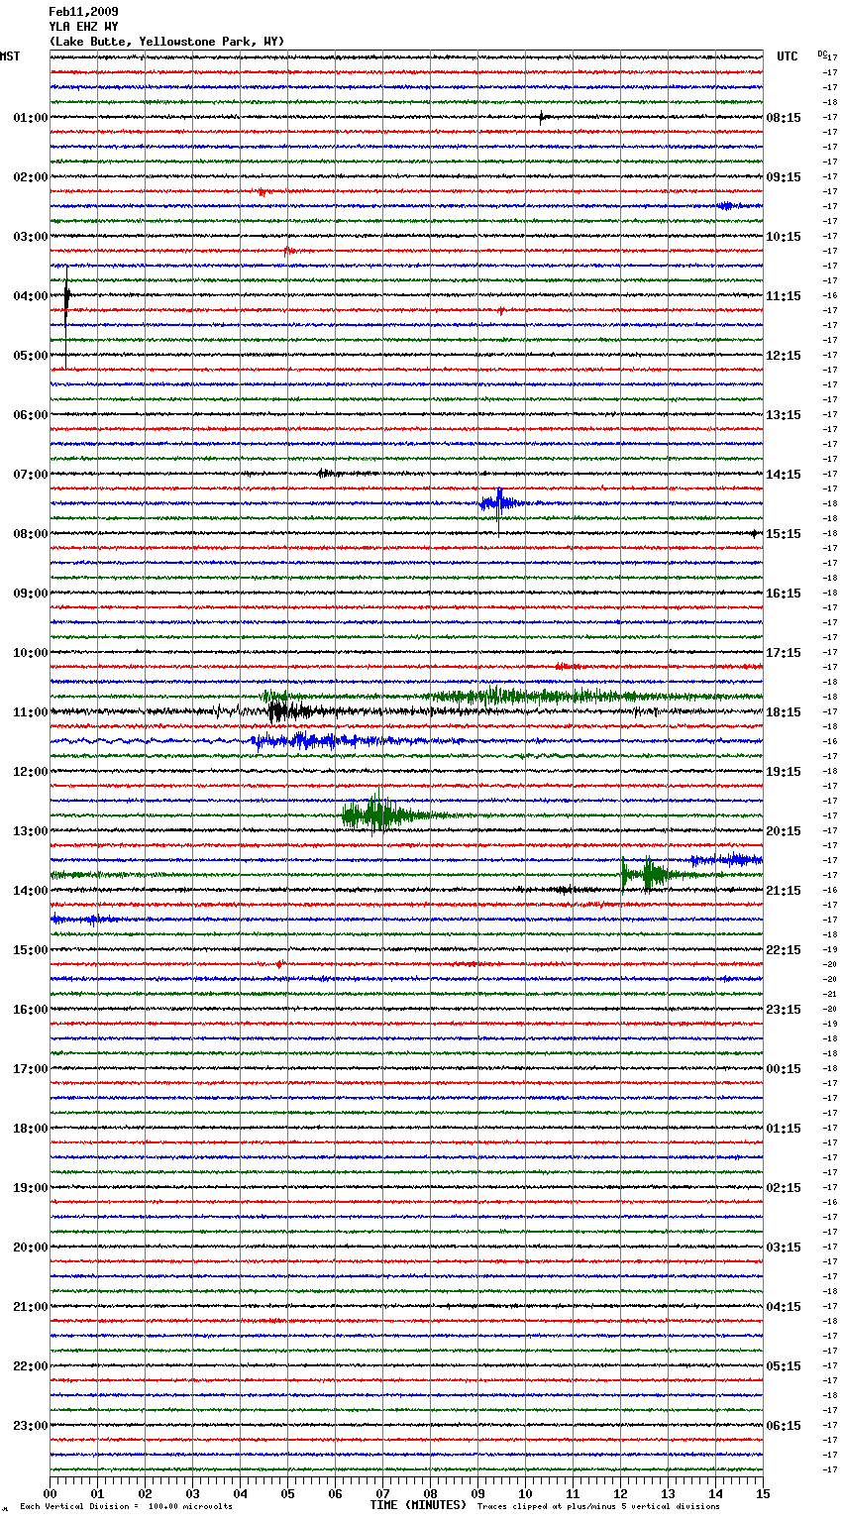
Task: Select the '14:00' MST hour label
Action: click(31, 891)
